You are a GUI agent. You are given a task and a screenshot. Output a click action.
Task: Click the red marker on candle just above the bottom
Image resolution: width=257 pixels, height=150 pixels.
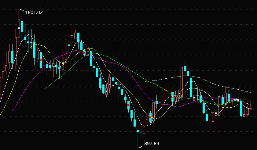[x=128, y=105]
